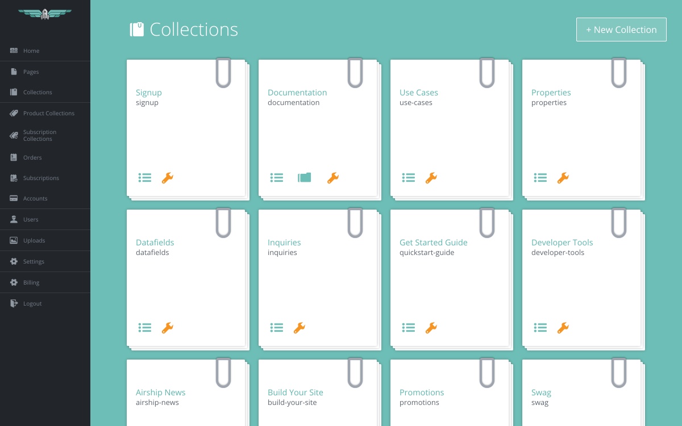
Task: Open the Build Your Site collection link
Action: coord(296,392)
